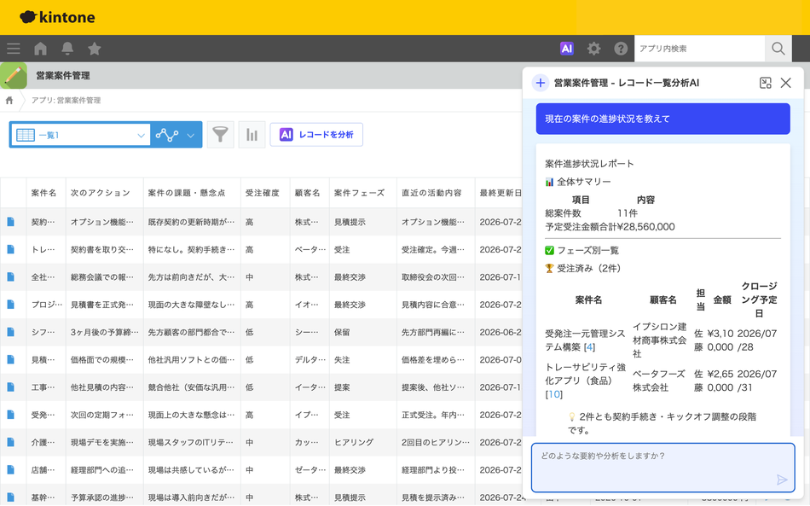Image resolution: width=810 pixels, height=506 pixels.
Task: Open the record icon for the 見積… row
Action: (x=10, y=360)
